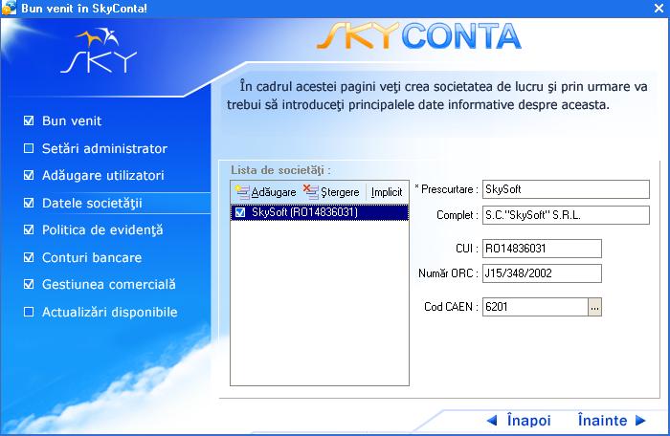Viewport: 670px width, 436px height.
Task: Click the Număr ORC field J15/348/2002
Action: [542, 273]
